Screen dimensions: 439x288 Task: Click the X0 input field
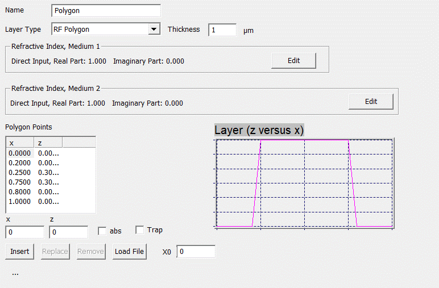(196, 252)
